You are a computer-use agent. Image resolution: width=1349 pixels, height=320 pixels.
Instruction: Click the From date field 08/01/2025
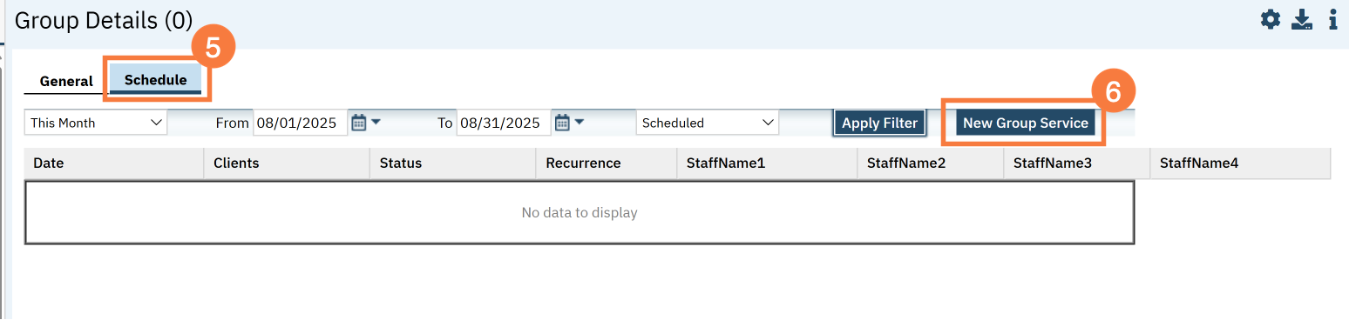[300, 123]
